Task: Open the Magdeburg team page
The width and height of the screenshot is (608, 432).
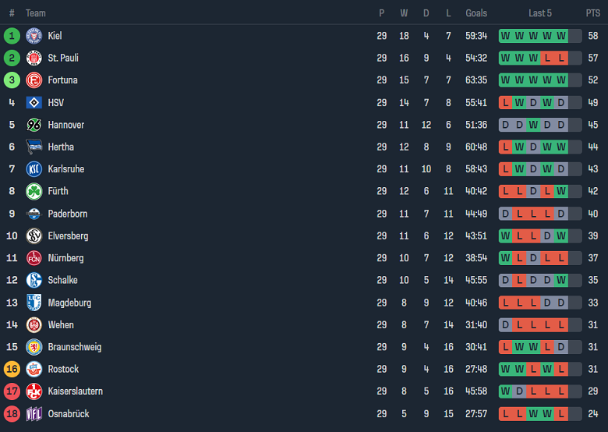Action: click(69, 303)
